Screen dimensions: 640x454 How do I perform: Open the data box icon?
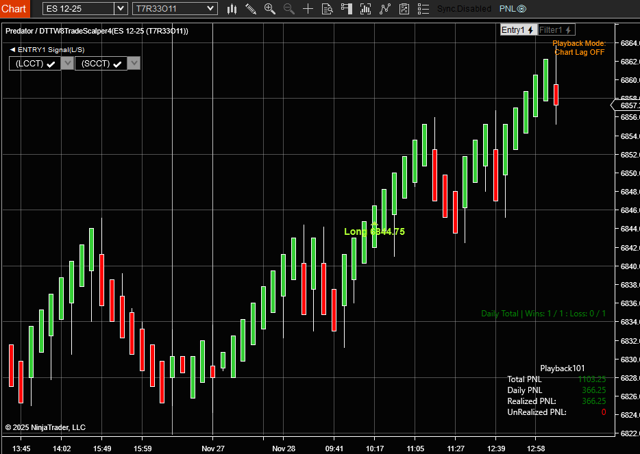(x=327, y=9)
